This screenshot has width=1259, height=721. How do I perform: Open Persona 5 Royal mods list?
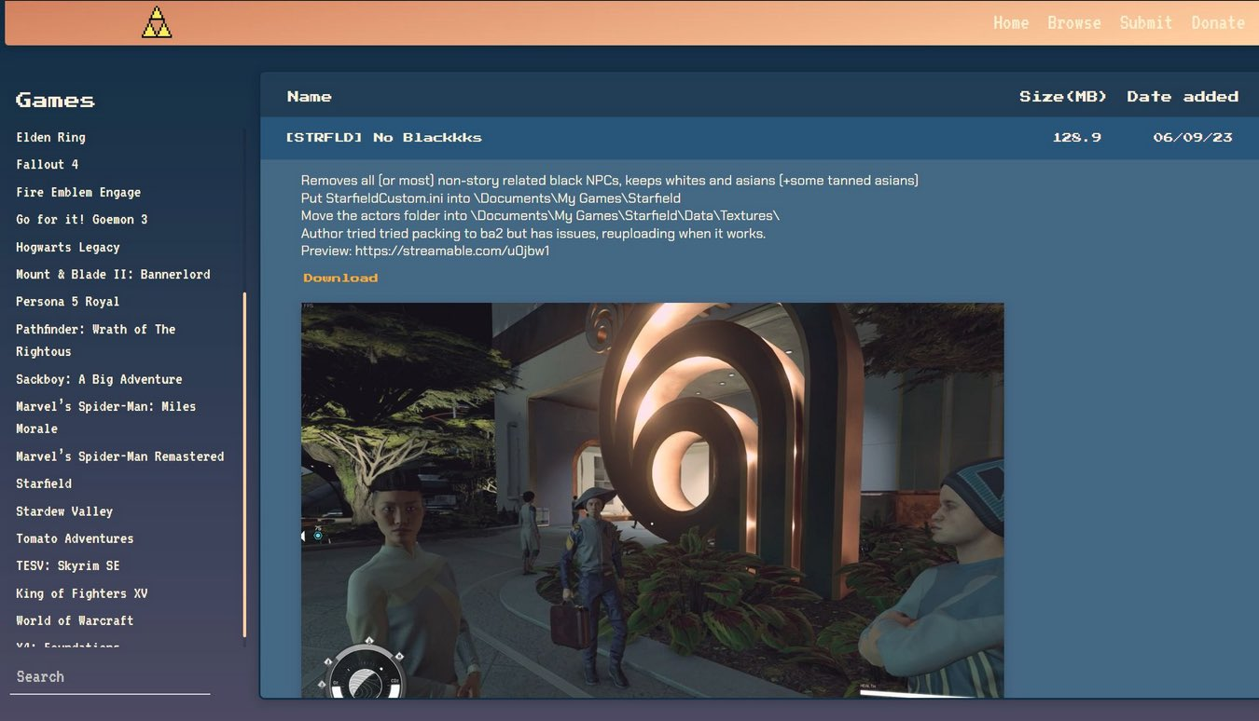(67, 301)
